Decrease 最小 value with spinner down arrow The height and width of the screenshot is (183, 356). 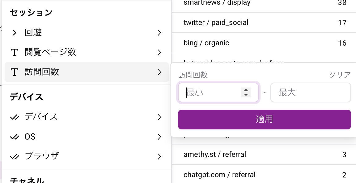[x=246, y=95]
